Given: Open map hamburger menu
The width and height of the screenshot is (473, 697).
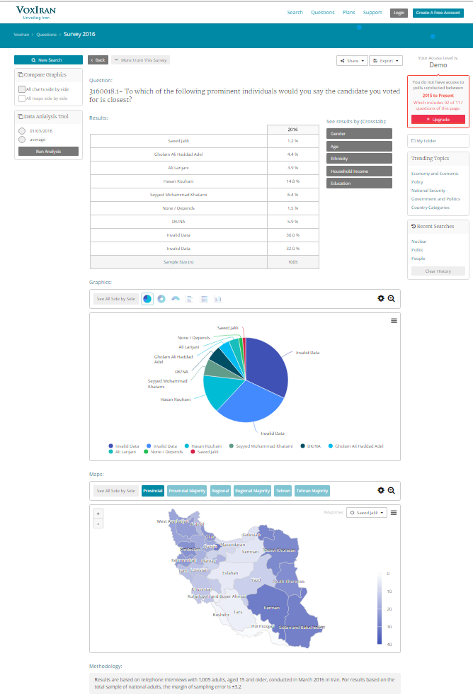Looking at the screenshot, I should (x=394, y=513).
